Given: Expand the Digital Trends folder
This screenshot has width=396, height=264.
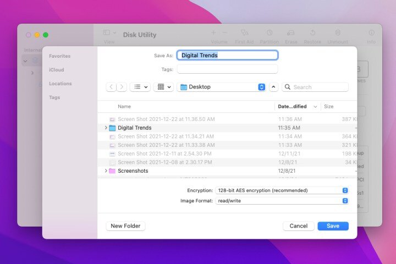Looking at the screenshot, I should [106, 128].
